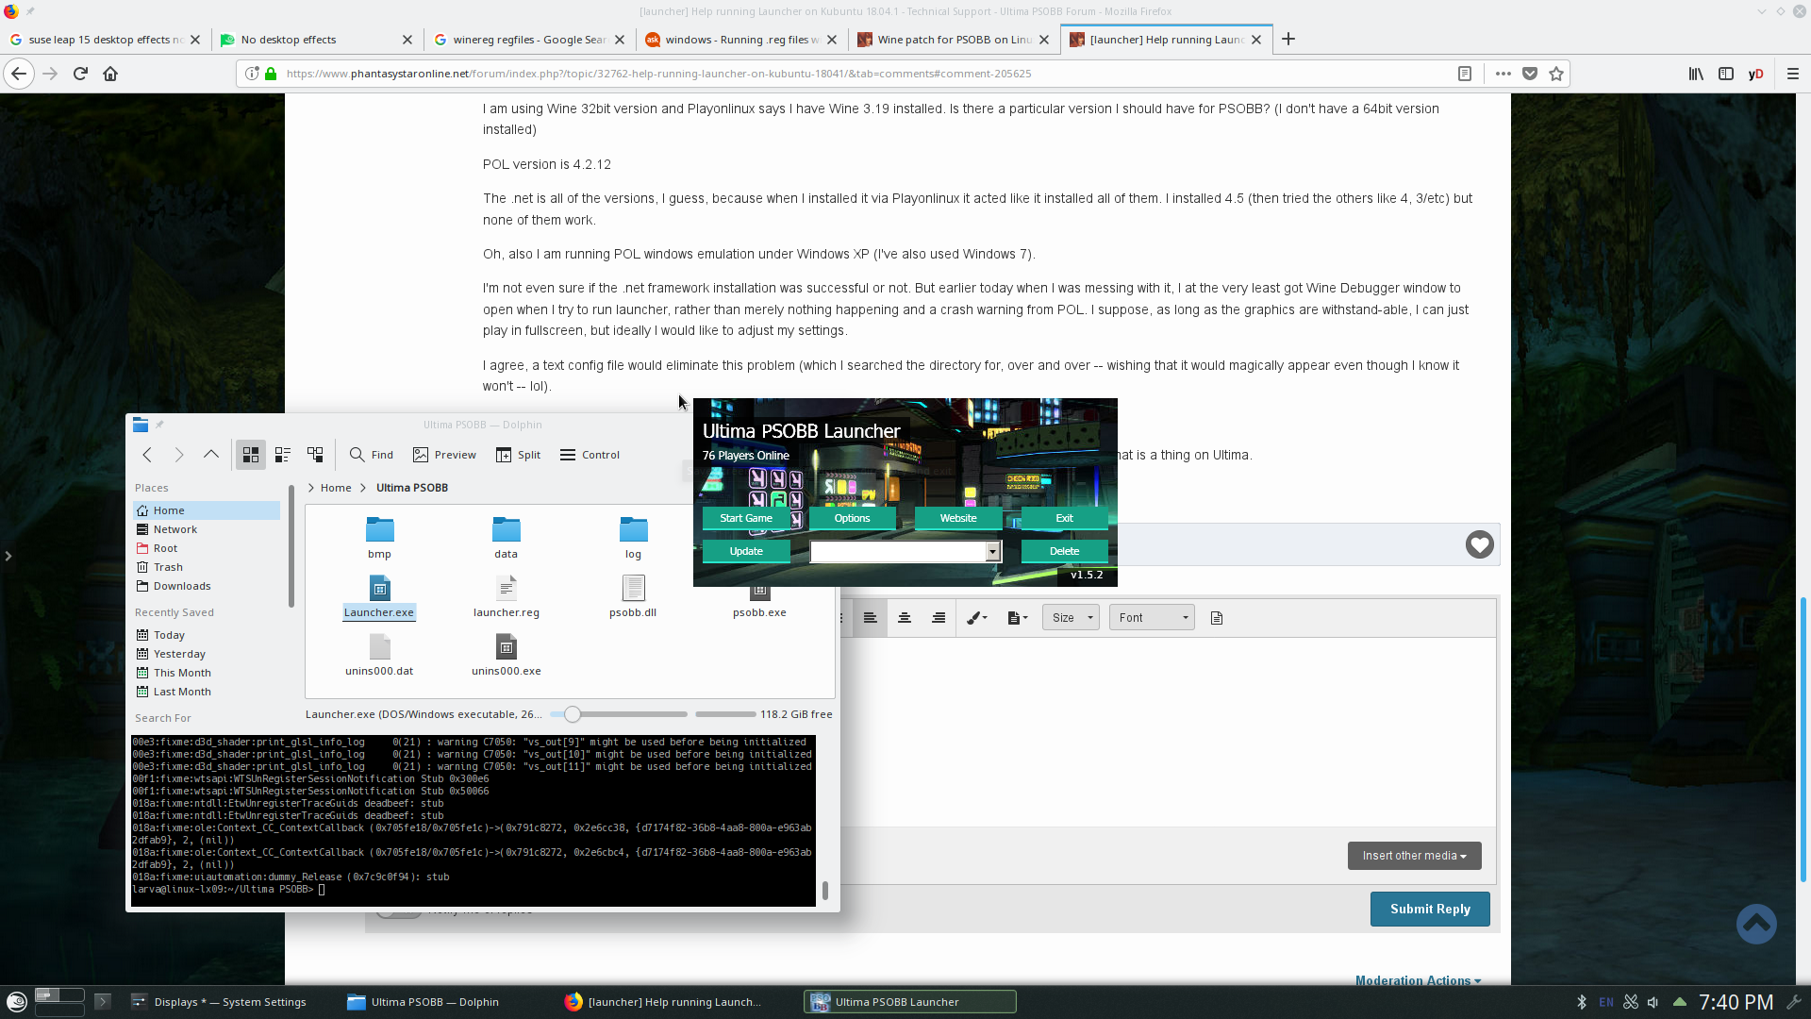Switch to 'Wine patch for PSOBB' tab
The image size is (1811, 1019).
[x=954, y=40]
